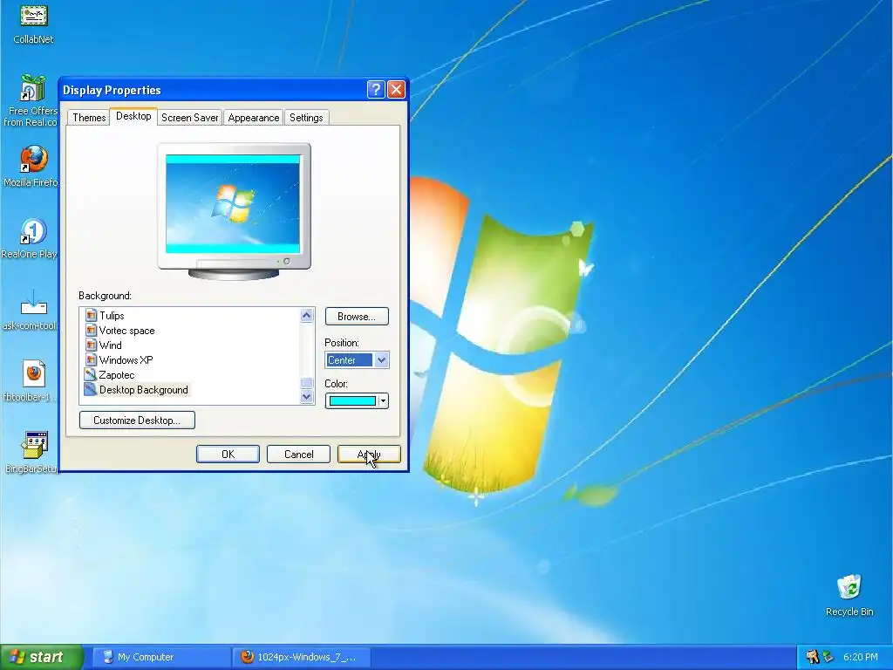Click the 6:20 PM clock

(x=860, y=657)
